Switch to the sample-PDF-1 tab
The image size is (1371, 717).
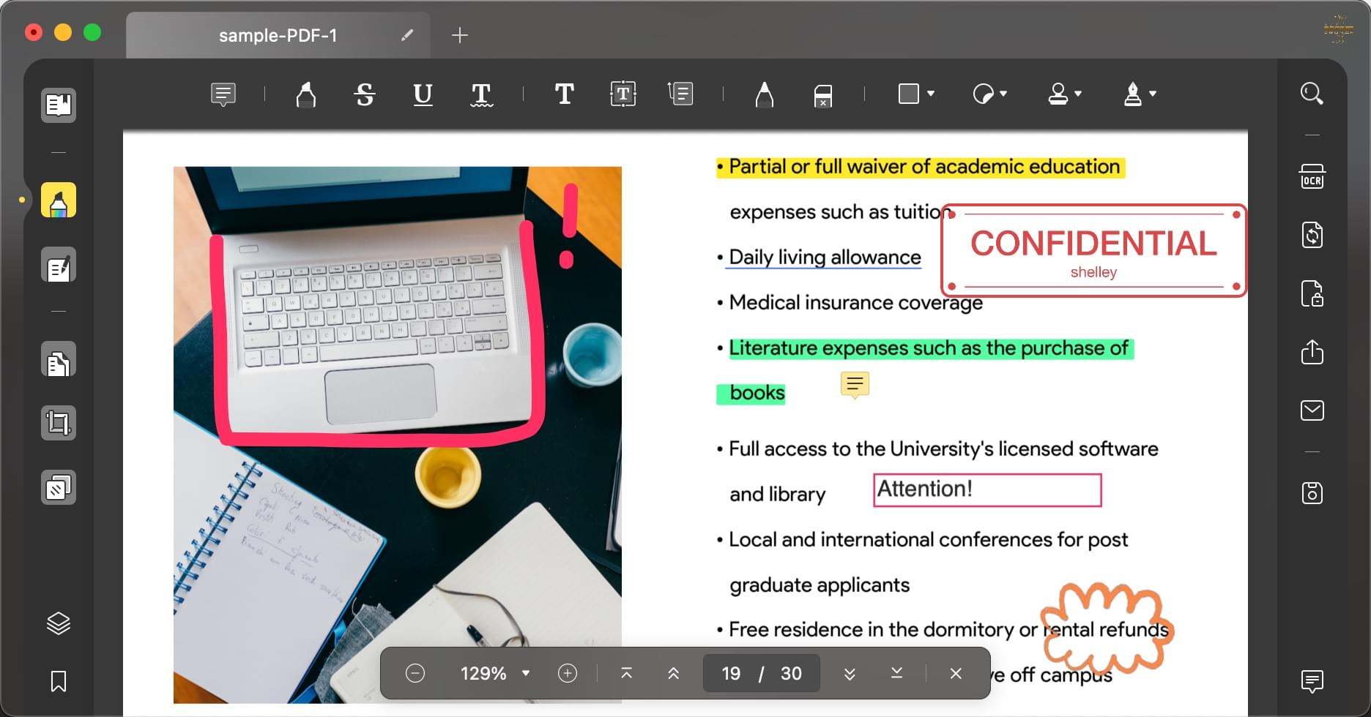click(x=278, y=35)
